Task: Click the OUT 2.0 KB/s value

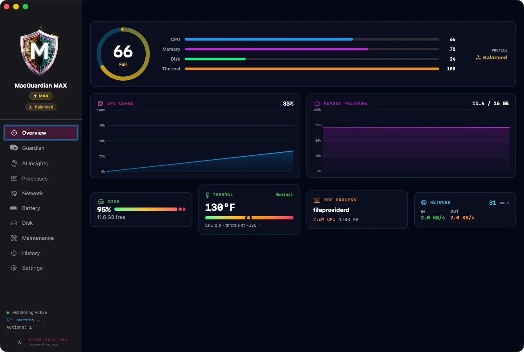Action: tap(462, 218)
